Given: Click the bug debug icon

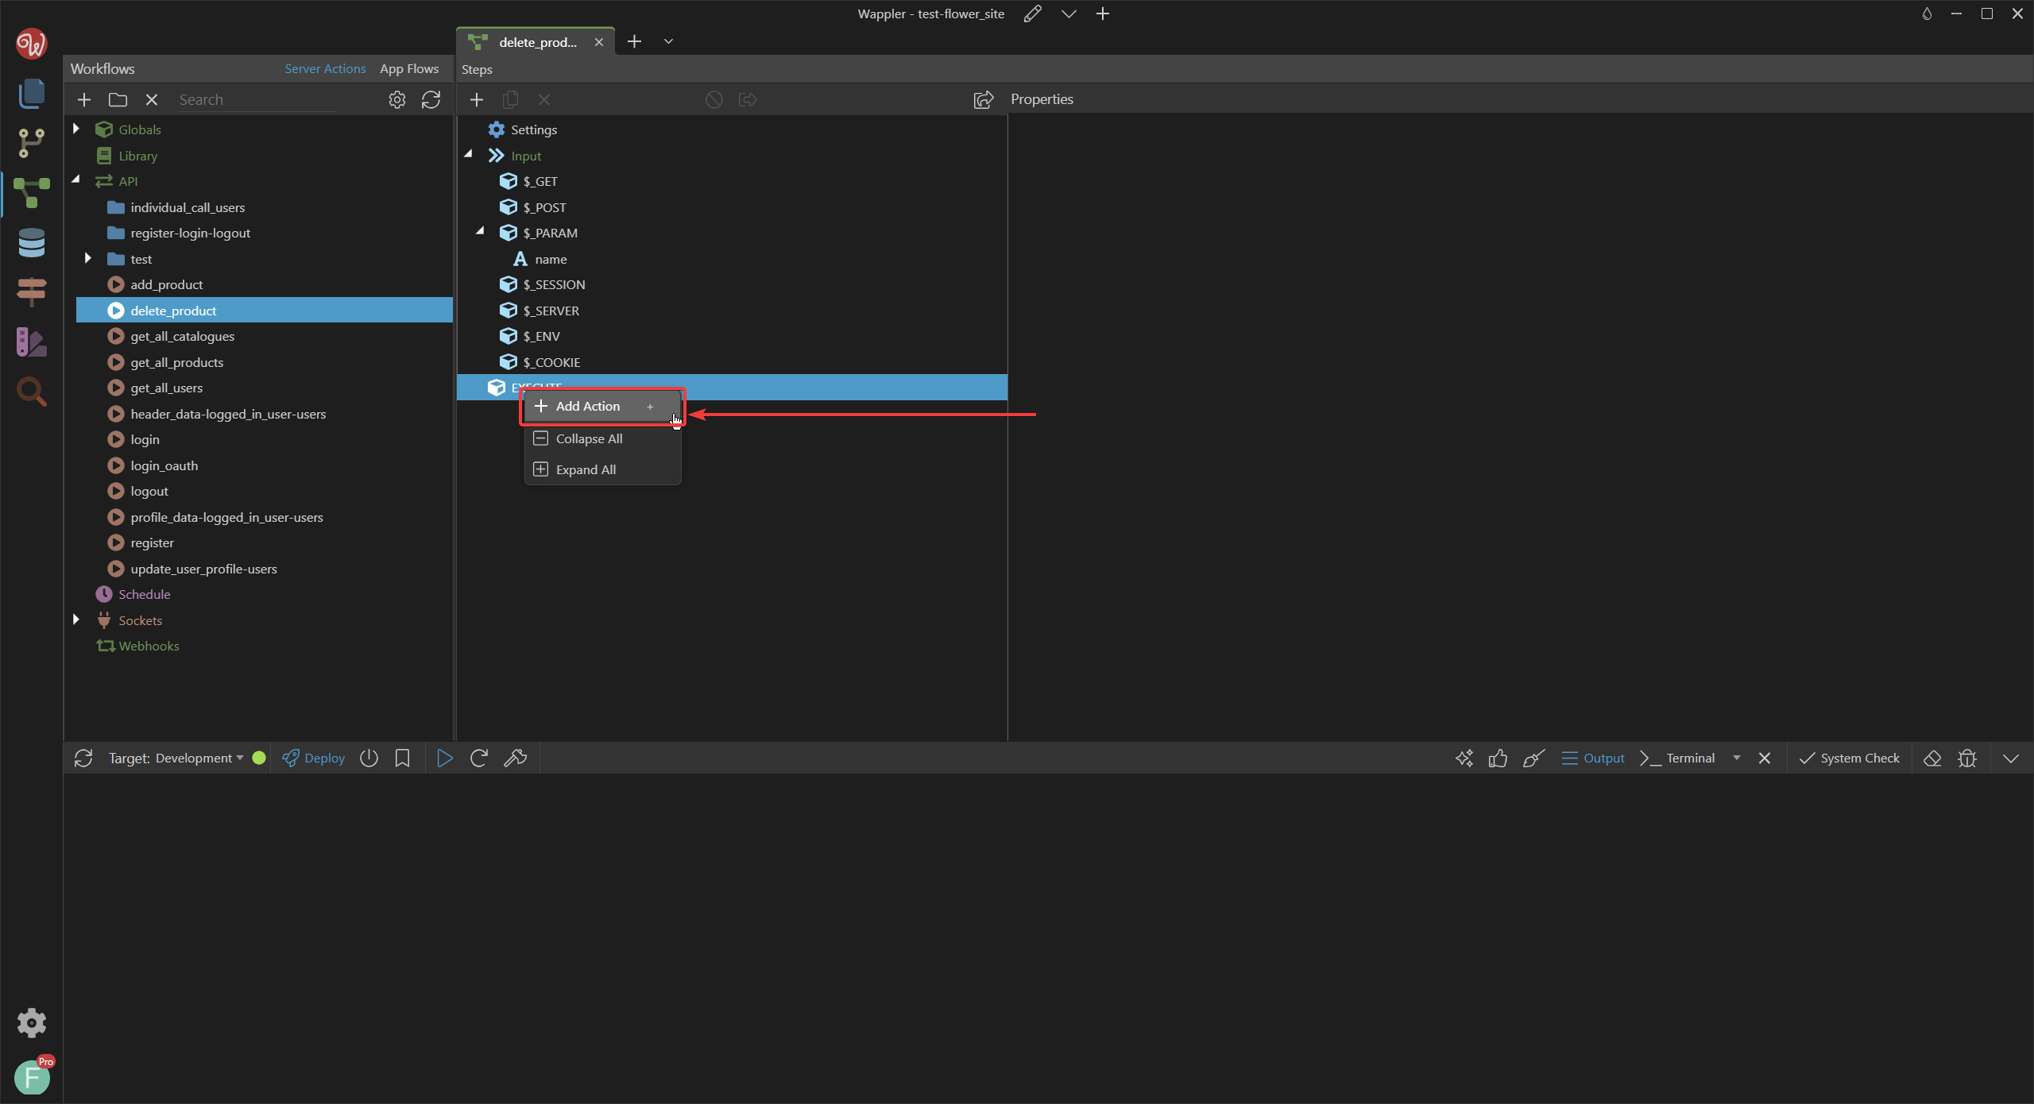Looking at the screenshot, I should pos(1967,759).
